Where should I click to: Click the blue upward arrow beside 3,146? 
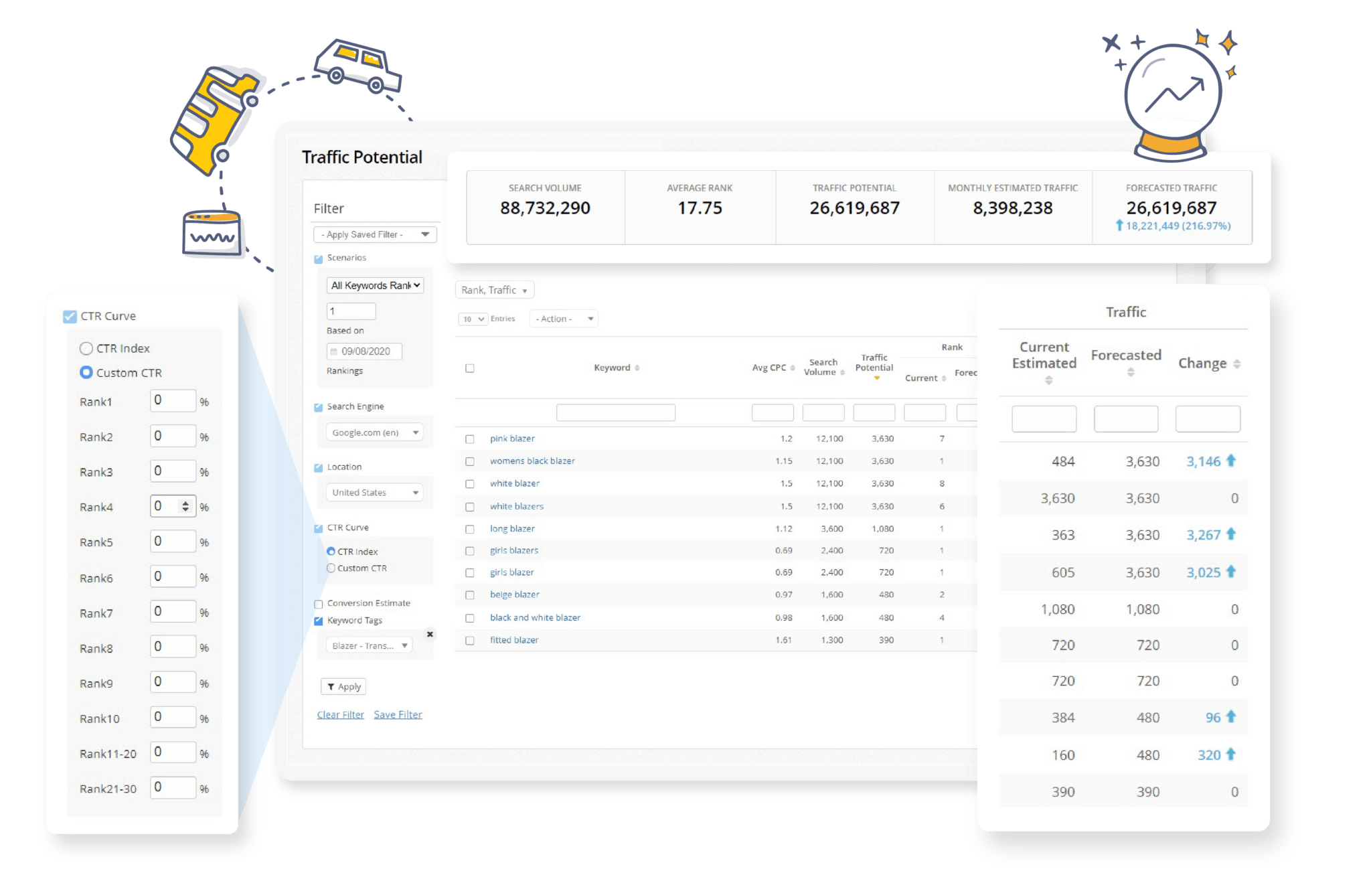[1230, 461]
